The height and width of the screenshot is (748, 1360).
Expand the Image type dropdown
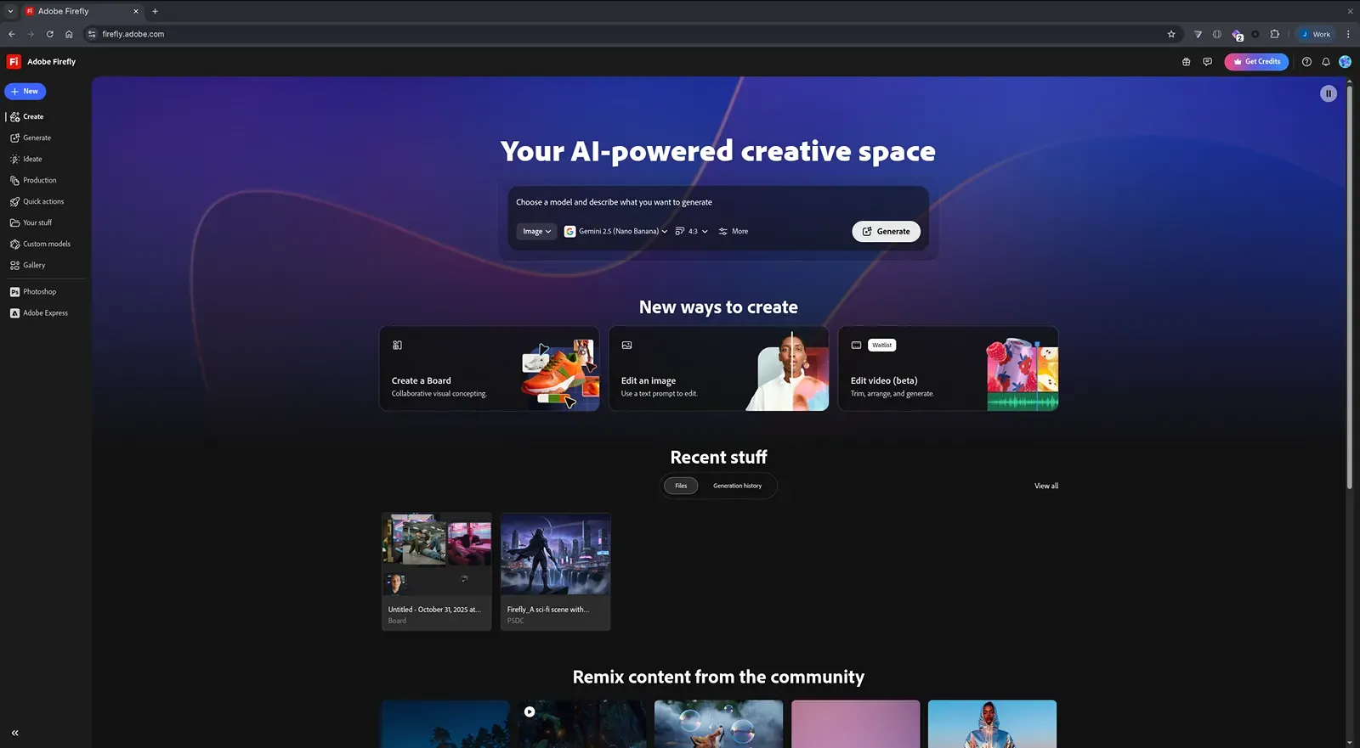tap(536, 232)
